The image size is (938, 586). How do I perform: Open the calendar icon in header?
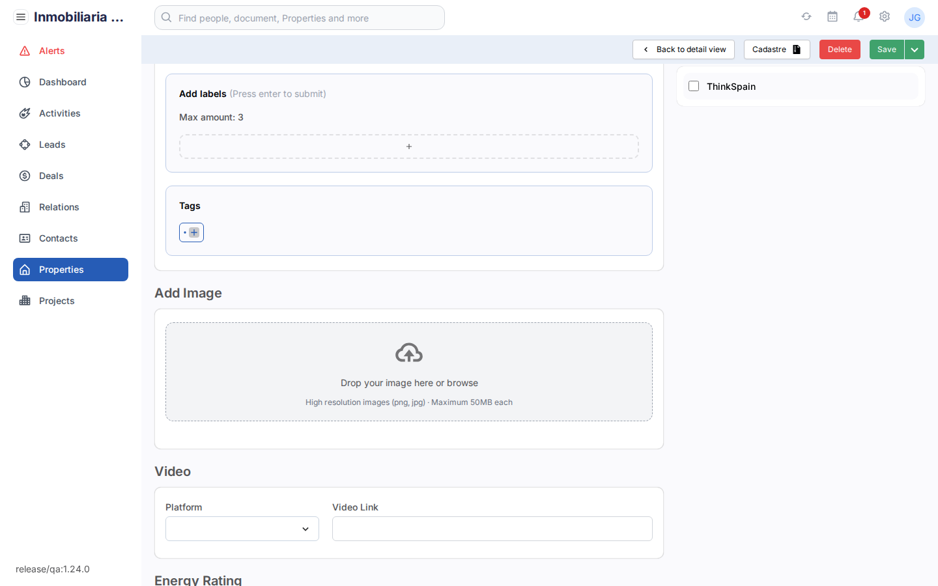pos(832,17)
